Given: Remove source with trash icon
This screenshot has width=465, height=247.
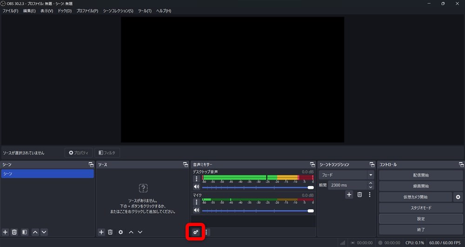Looking at the screenshot, I should coord(110,232).
